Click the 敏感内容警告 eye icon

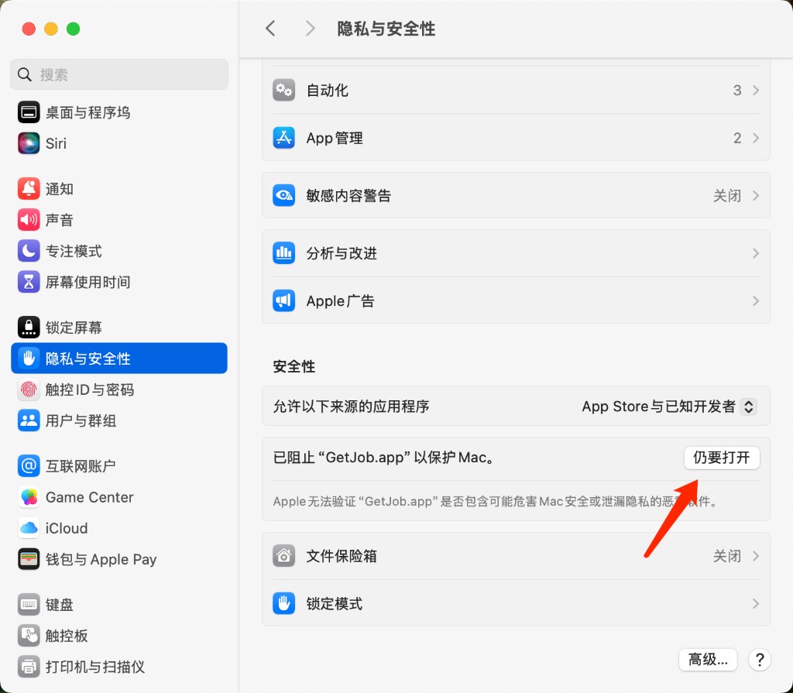(283, 195)
